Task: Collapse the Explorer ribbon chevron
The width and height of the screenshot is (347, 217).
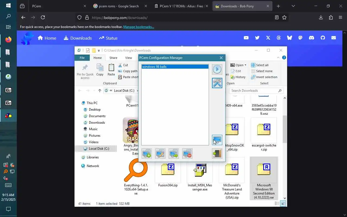Action: coord(278,58)
